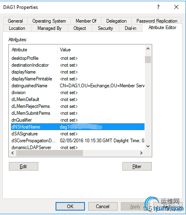
Task: Confirm with the OK button
Action: point(70,206)
